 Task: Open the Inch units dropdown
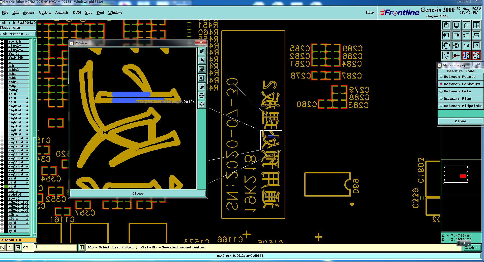pos(472,248)
